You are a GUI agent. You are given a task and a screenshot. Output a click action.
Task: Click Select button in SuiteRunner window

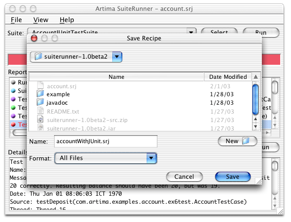[219, 31]
